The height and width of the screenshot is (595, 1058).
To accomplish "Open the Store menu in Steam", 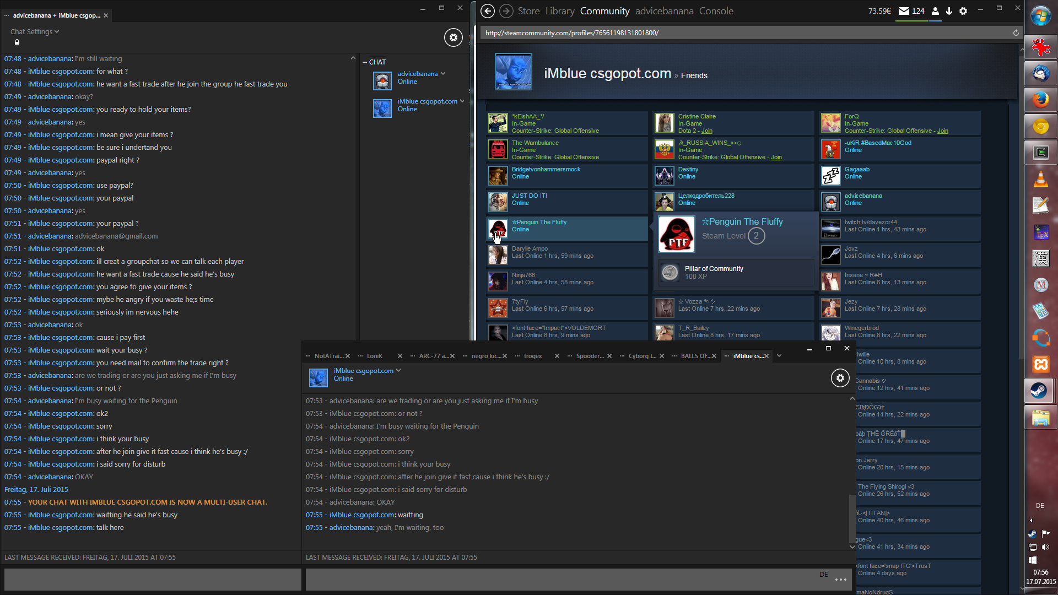I will click(528, 11).
